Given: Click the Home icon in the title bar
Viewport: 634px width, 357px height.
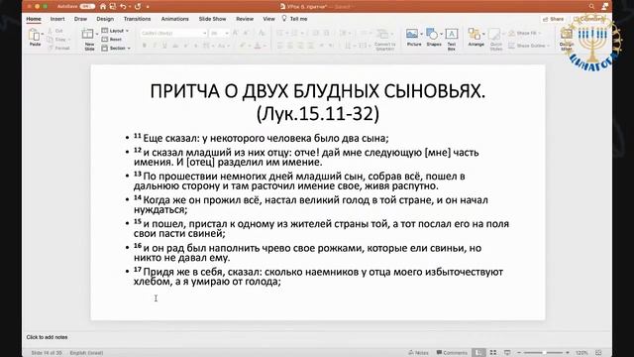Looking at the screenshot, I should (103, 7).
